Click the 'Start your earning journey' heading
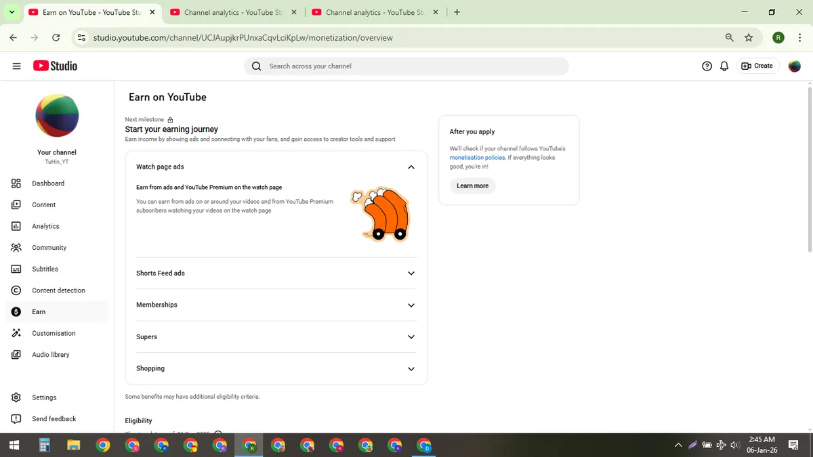The width and height of the screenshot is (813, 457). pos(171,129)
